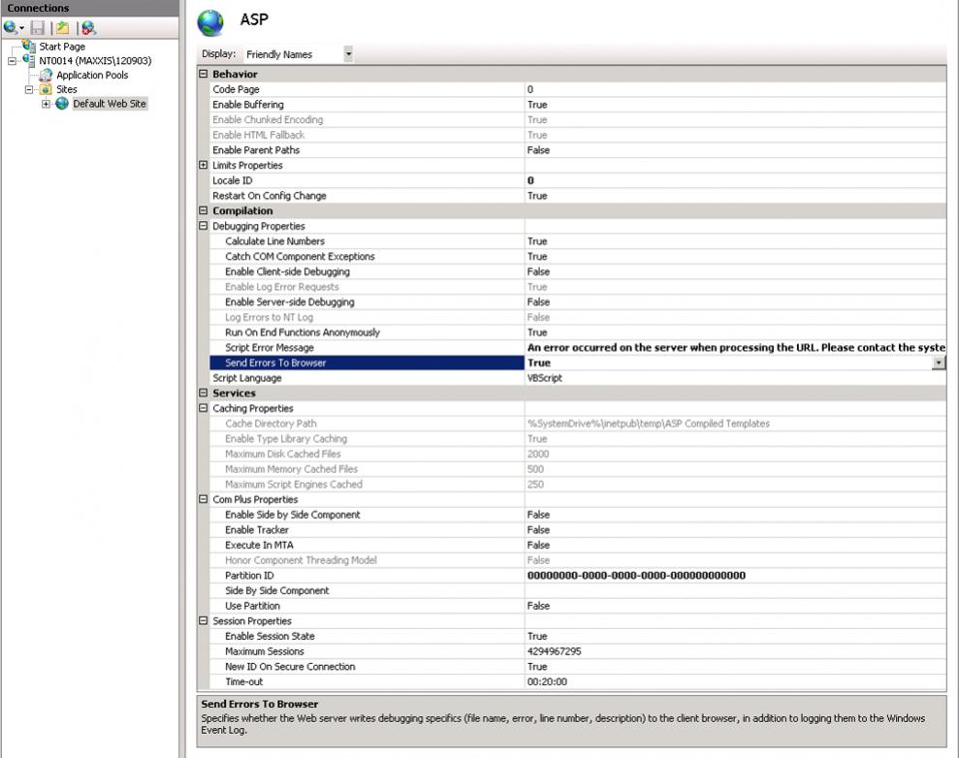Click the Enable Type Library Caching row
Image resolution: width=959 pixels, height=758 pixels.
pos(577,438)
